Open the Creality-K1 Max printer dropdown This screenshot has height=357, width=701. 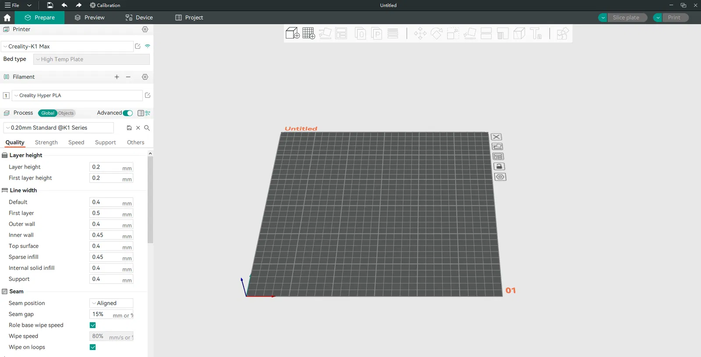click(x=67, y=46)
